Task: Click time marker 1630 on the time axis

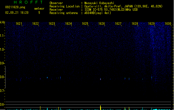Action: click(168, 24)
